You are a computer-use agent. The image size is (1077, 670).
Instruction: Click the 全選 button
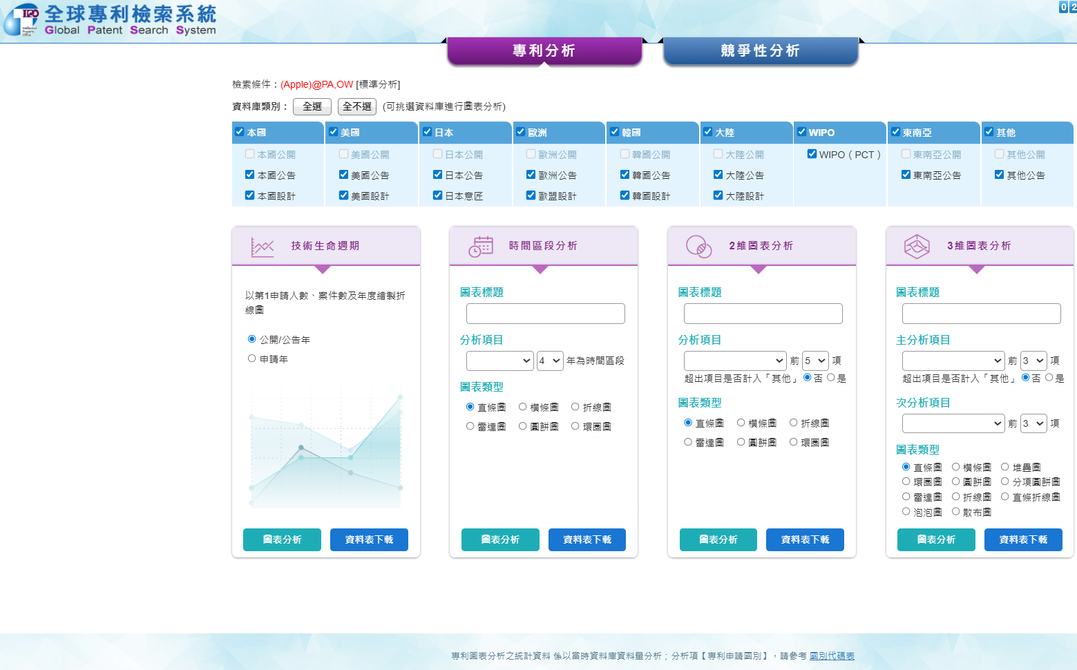coord(312,106)
